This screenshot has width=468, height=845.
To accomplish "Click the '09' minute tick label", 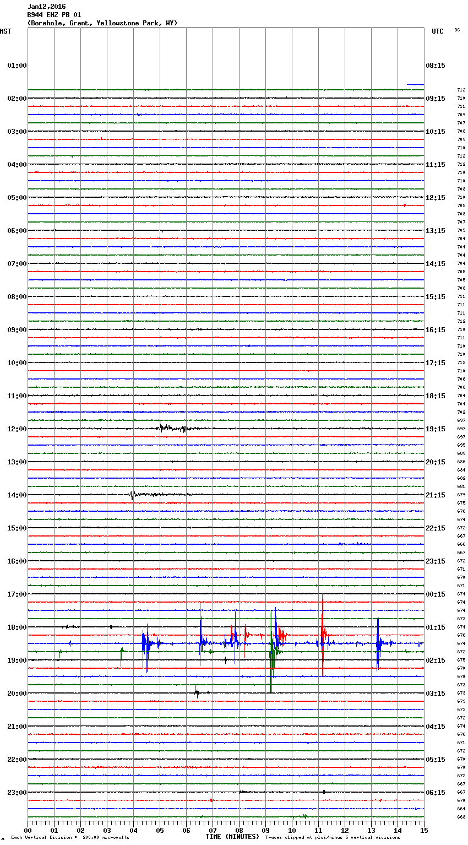I will coord(265,830).
